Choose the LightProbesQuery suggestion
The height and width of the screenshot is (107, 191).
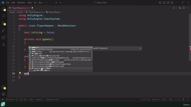pyautogui.click(x=60, y=70)
